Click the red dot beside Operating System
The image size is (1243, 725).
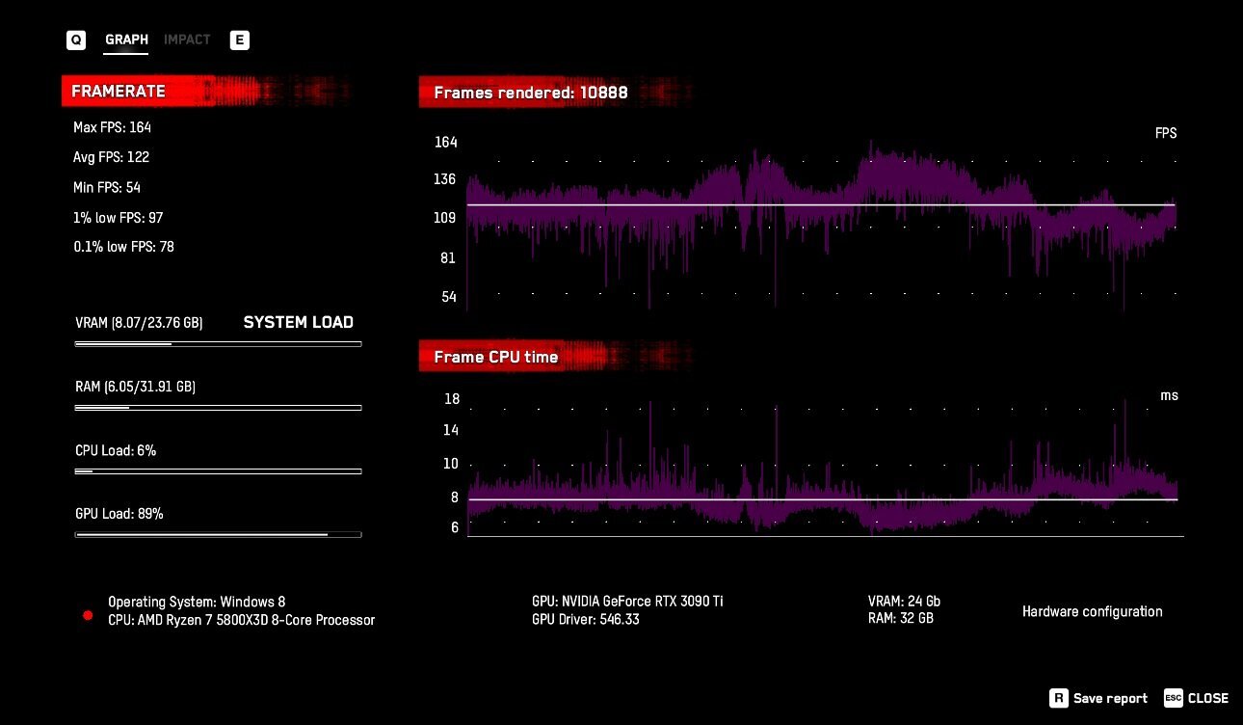point(88,615)
